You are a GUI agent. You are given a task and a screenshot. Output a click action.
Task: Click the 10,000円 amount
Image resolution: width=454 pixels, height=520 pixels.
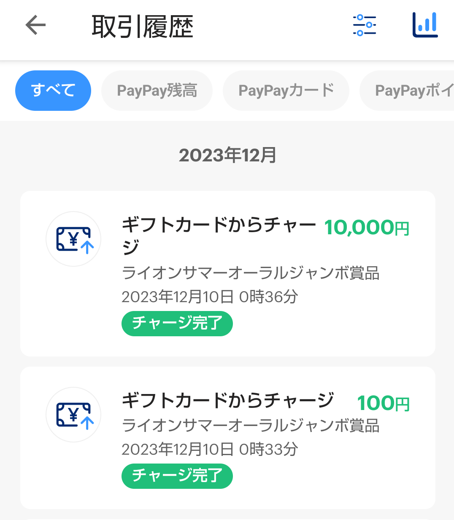pyautogui.click(x=367, y=228)
